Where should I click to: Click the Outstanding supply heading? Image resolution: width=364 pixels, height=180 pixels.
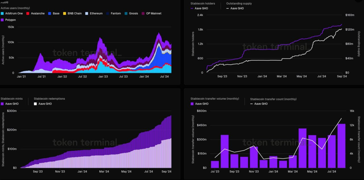pos(239,3)
